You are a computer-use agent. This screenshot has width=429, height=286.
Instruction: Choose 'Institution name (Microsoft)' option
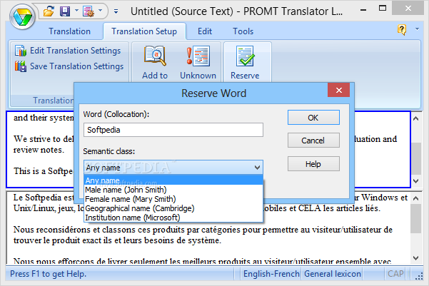click(173, 218)
